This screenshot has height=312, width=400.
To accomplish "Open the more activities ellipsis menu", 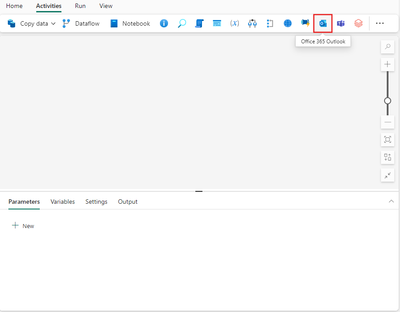I will pyautogui.click(x=380, y=23).
